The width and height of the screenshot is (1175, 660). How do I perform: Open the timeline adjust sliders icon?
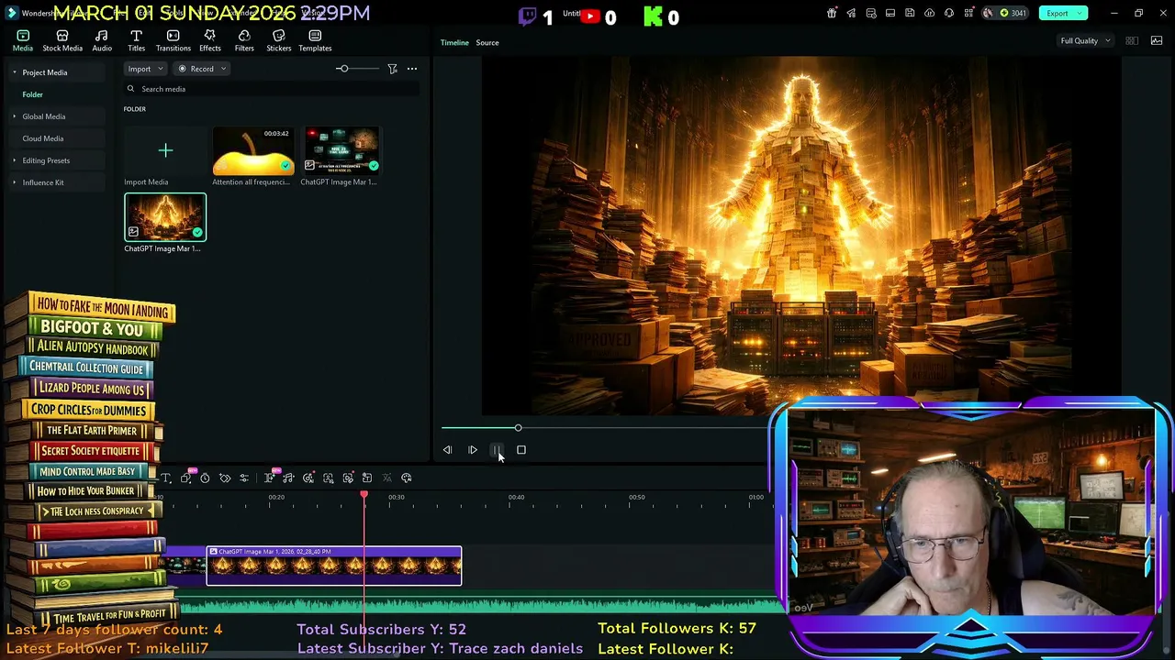[244, 478]
